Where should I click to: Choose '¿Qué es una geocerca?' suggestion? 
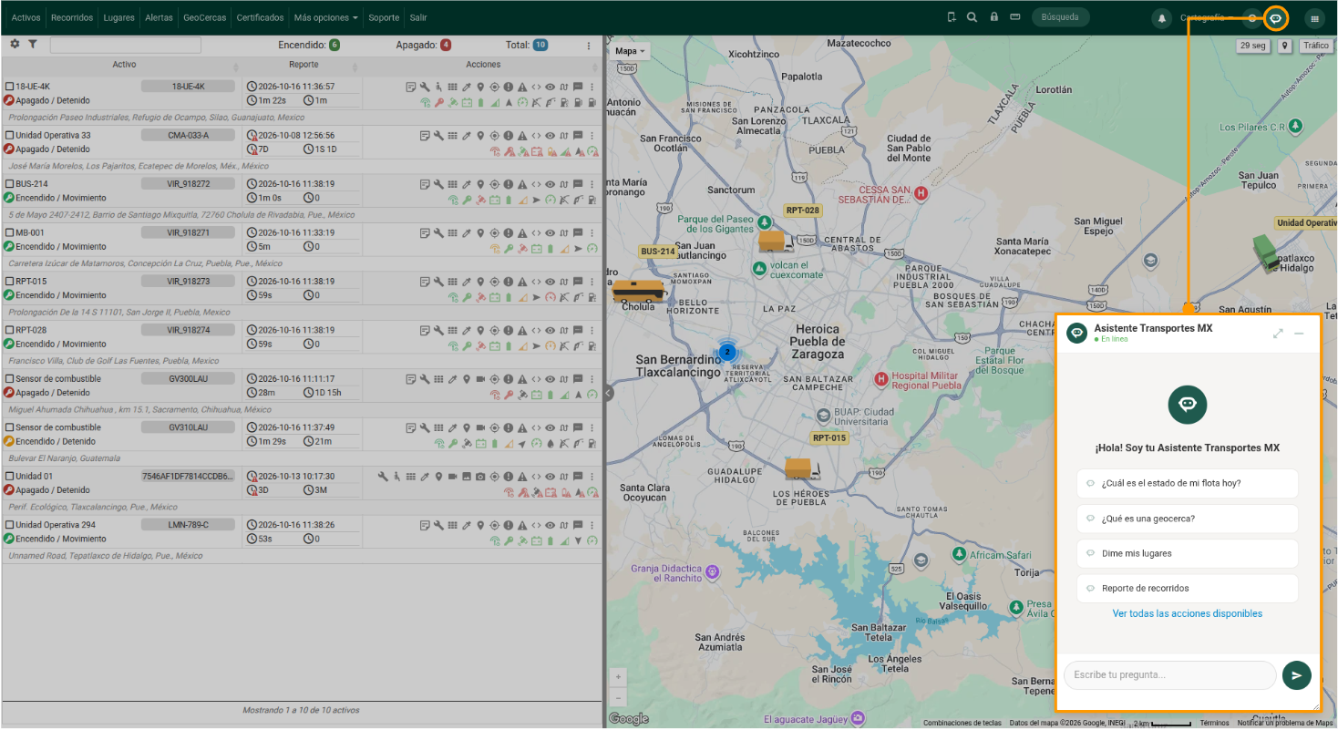[1187, 519]
